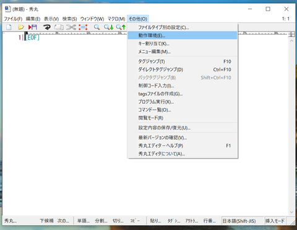Open the ファイル(F) menu

pyautogui.click(x=13, y=19)
